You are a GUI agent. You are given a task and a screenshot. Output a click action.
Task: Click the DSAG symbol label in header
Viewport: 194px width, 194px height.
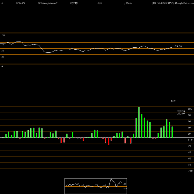tap(129, 3)
